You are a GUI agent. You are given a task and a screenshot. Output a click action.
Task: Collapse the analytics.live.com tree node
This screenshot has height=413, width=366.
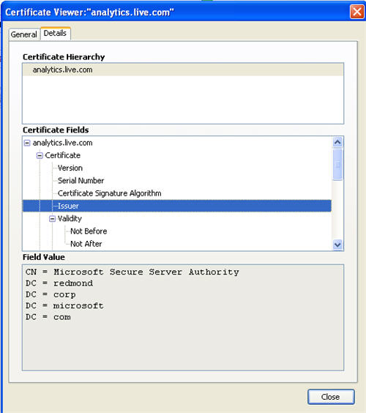pyautogui.click(x=27, y=143)
